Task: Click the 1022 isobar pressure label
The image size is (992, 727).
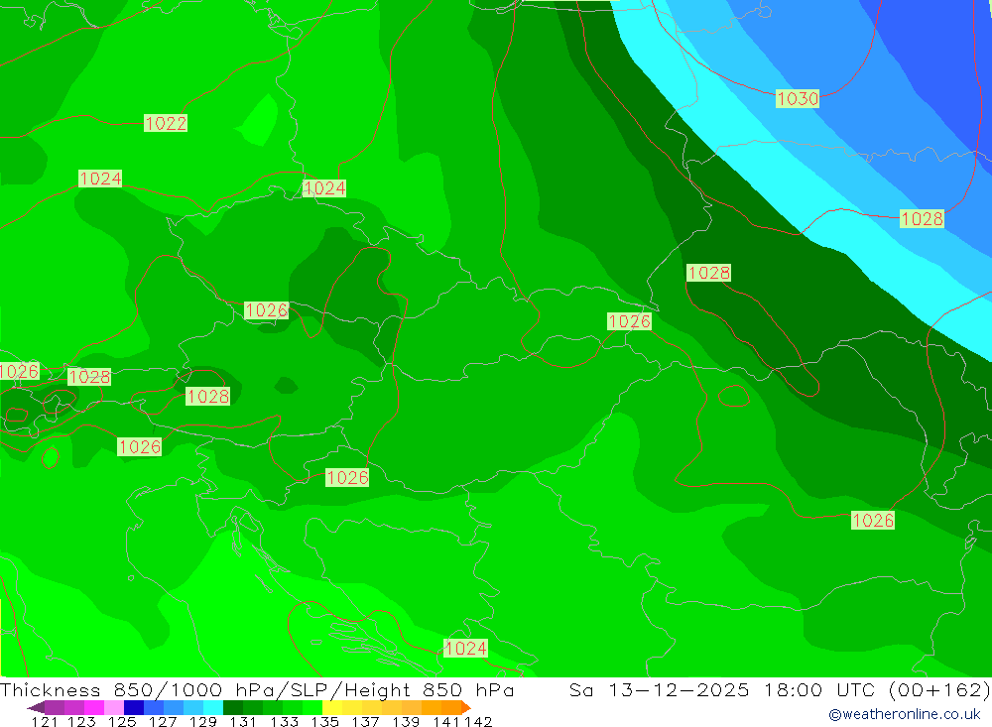Action: (x=166, y=123)
